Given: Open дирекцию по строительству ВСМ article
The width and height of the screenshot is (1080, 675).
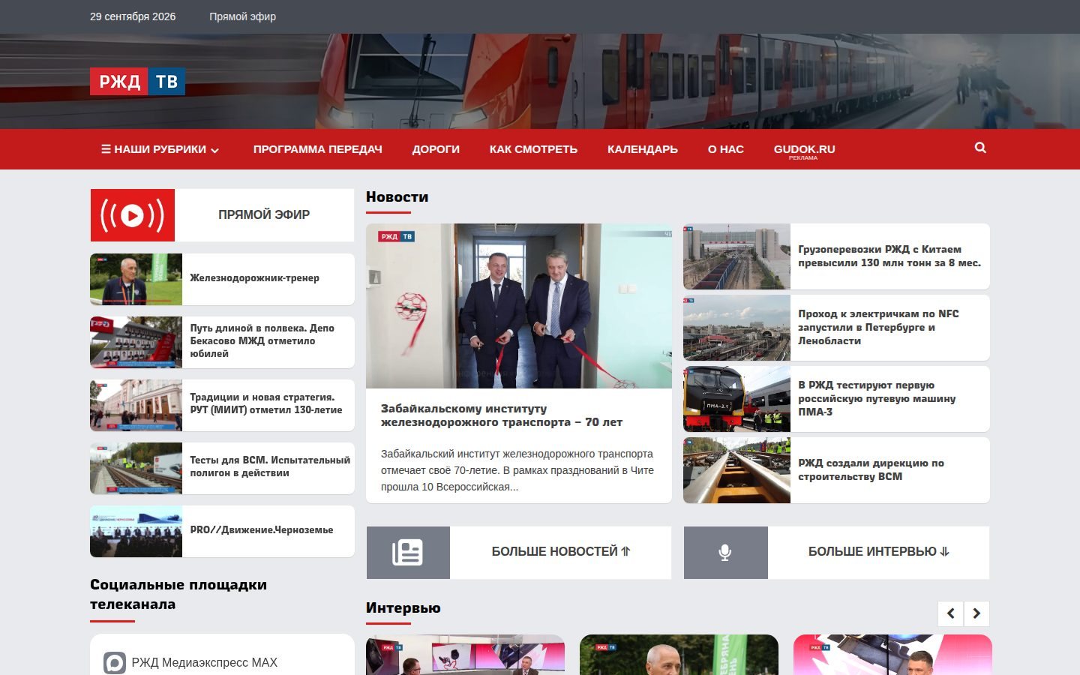Looking at the screenshot, I should [871, 470].
